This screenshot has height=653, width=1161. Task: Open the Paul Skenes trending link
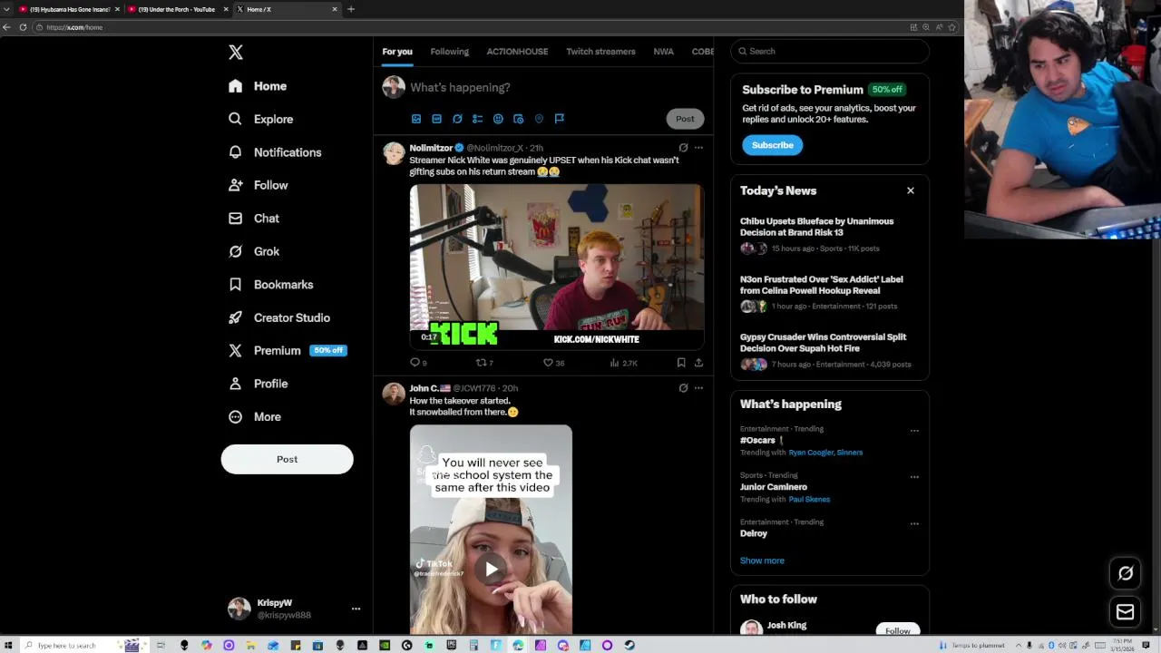pos(809,500)
